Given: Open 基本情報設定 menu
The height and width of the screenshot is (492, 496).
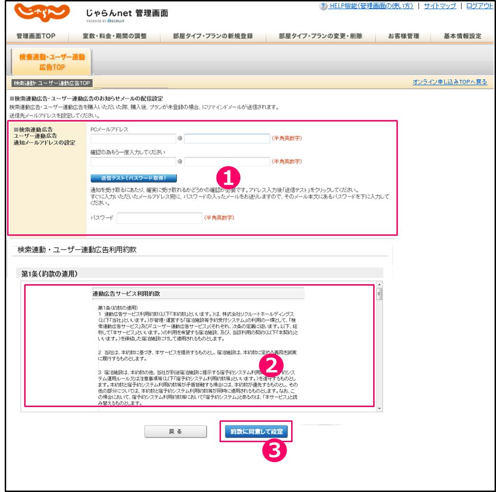Looking at the screenshot, I should click(462, 37).
